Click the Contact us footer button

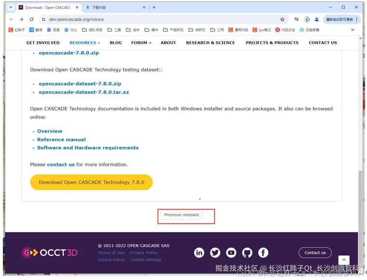tap(315, 253)
